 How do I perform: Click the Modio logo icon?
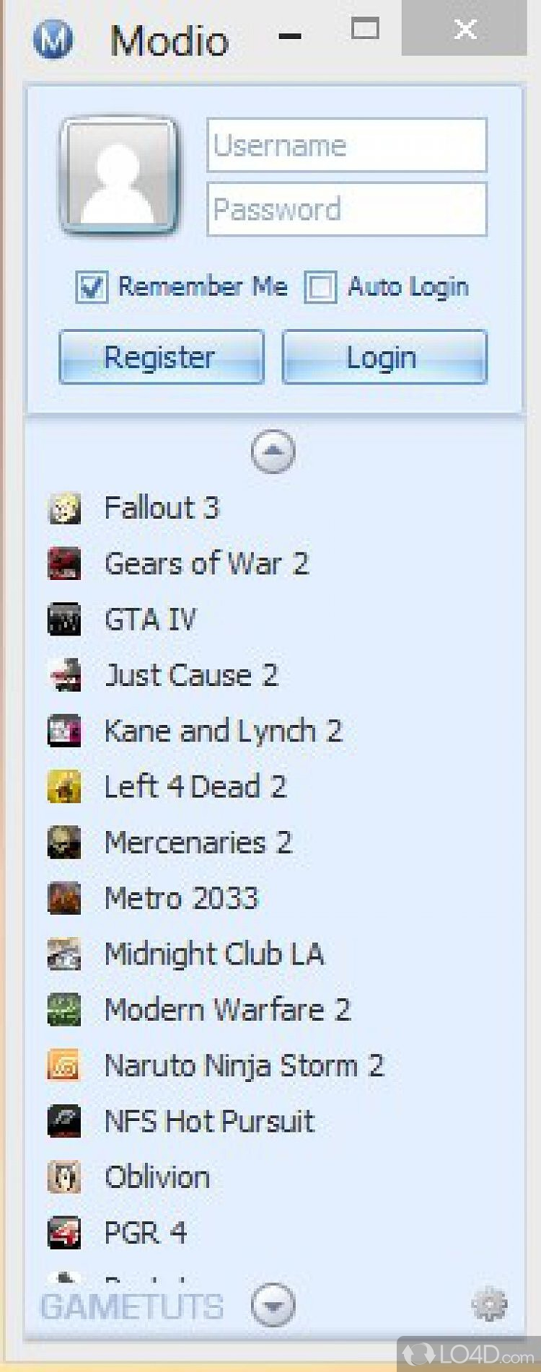click(53, 39)
